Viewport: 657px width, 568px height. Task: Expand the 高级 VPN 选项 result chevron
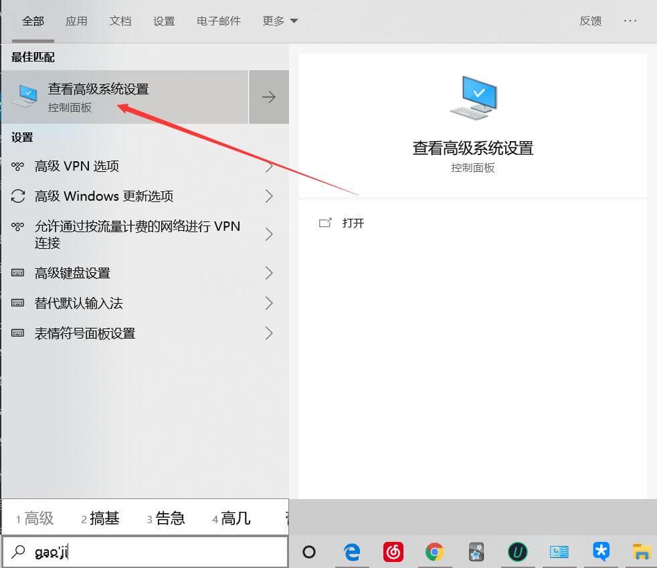point(270,166)
